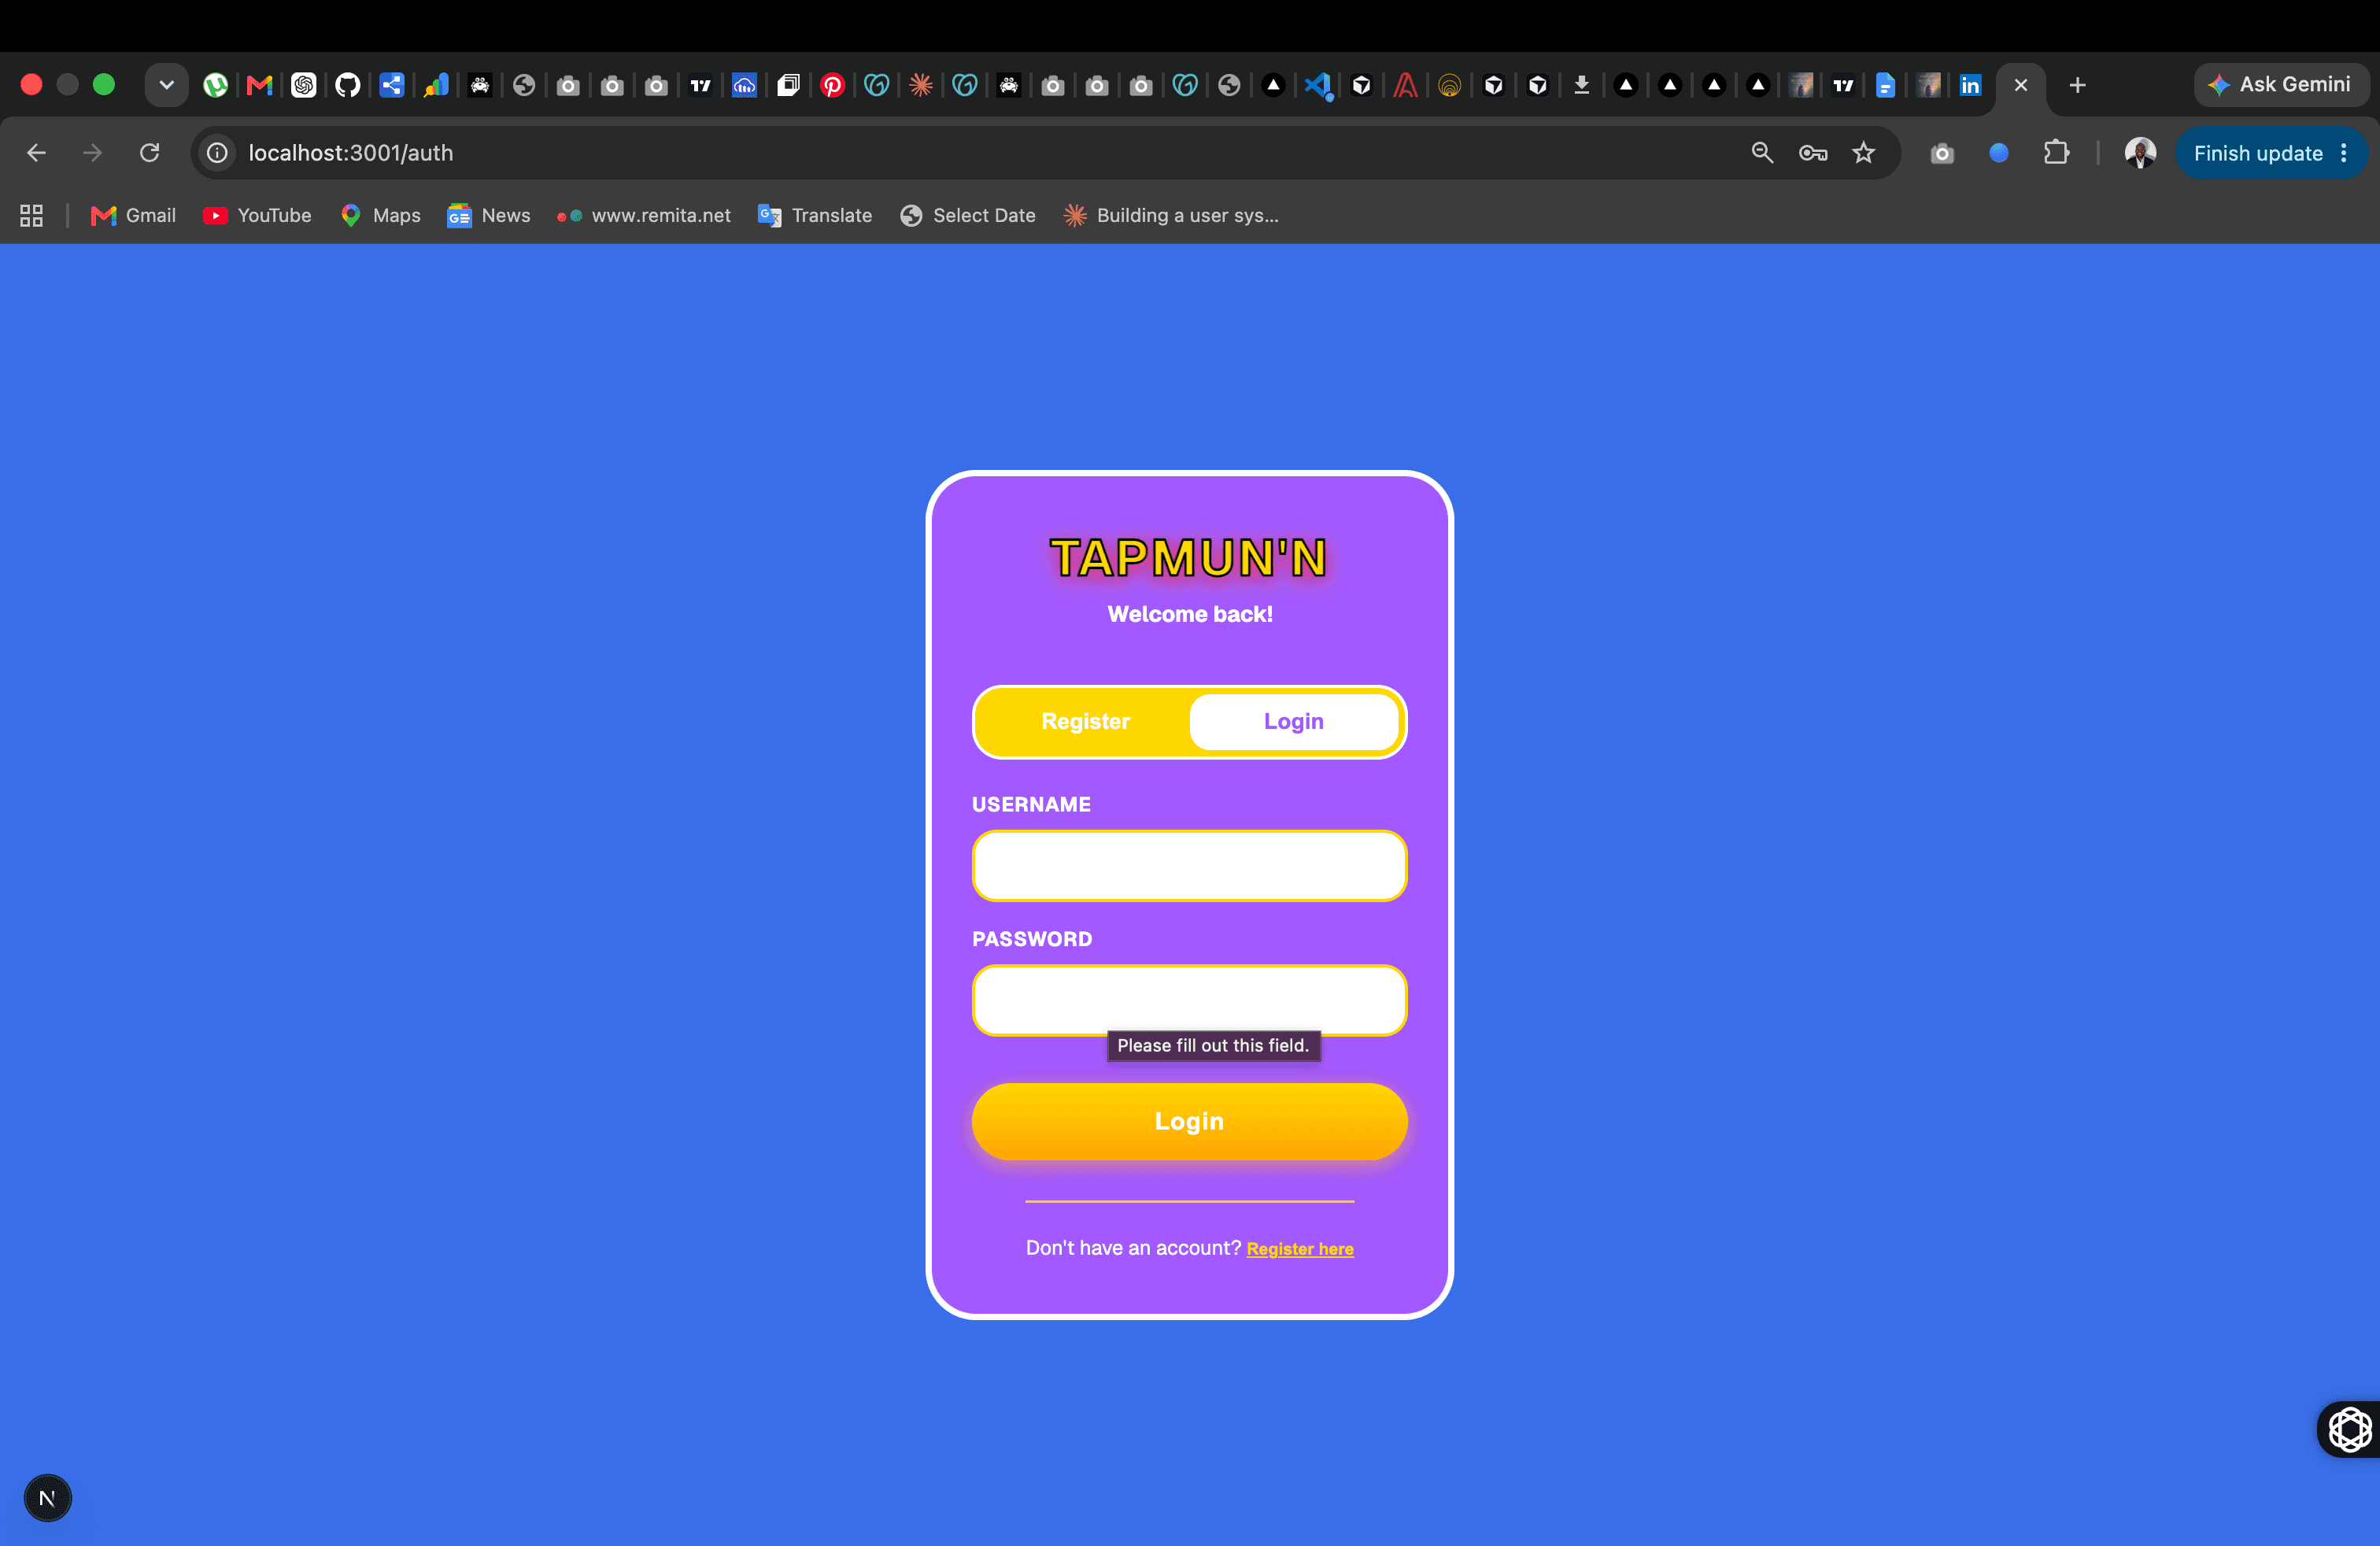Click the Ask Gemini button

point(2281,85)
